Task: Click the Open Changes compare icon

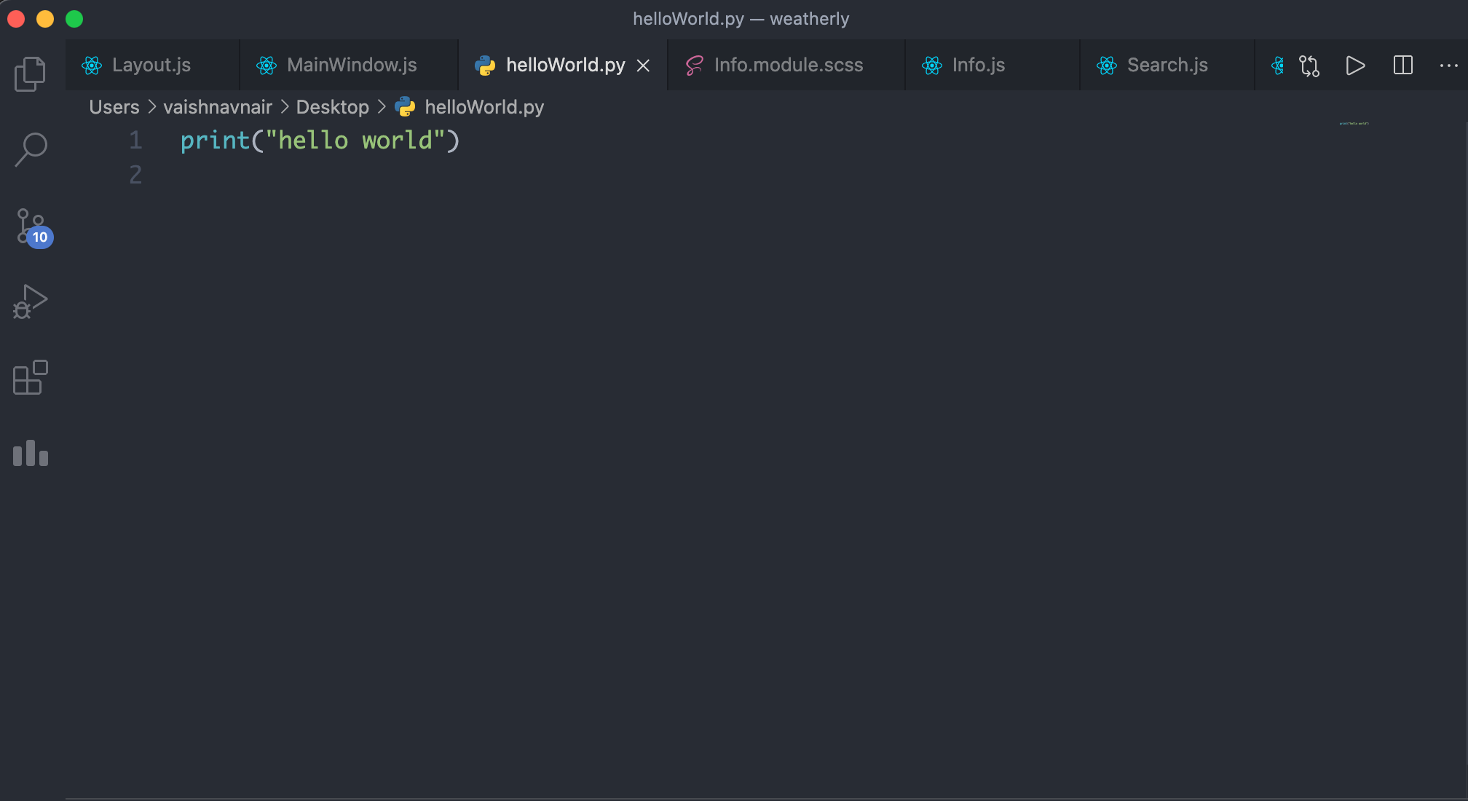Action: [1309, 66]
